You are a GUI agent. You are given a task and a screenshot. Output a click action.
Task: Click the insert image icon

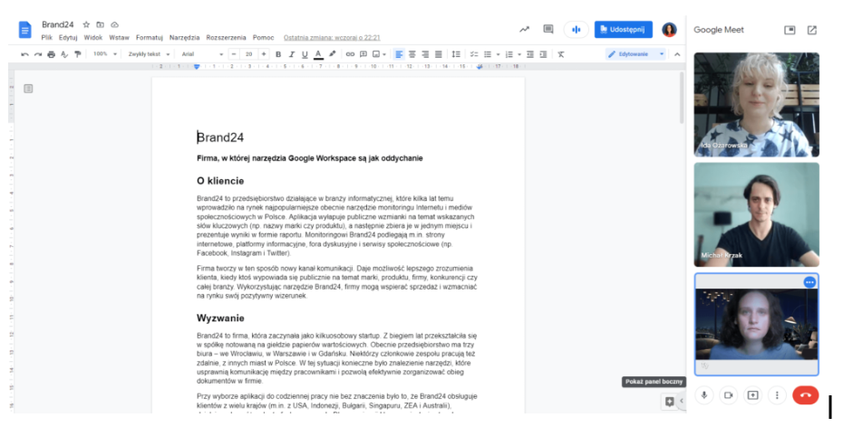point(376,54)
